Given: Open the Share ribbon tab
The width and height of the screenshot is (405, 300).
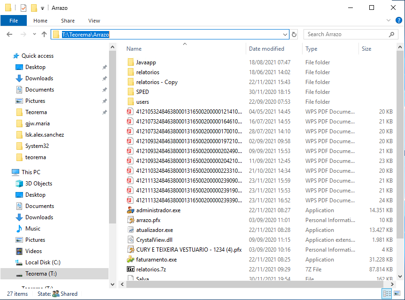Looking at the screenshot, I should [68, 21].
